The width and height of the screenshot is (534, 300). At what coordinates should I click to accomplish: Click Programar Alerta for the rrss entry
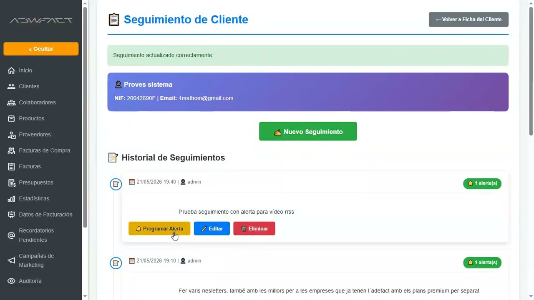tap(159, 228)
